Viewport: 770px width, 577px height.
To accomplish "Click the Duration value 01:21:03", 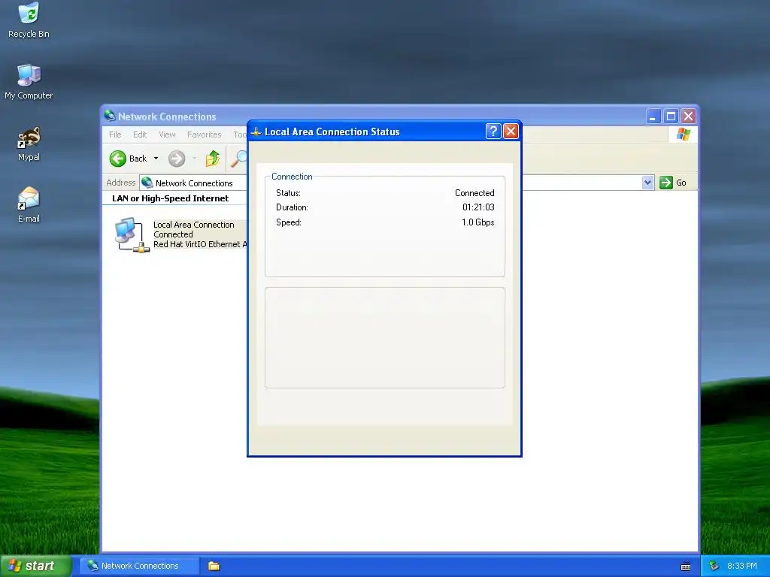I will coord(478,207).
